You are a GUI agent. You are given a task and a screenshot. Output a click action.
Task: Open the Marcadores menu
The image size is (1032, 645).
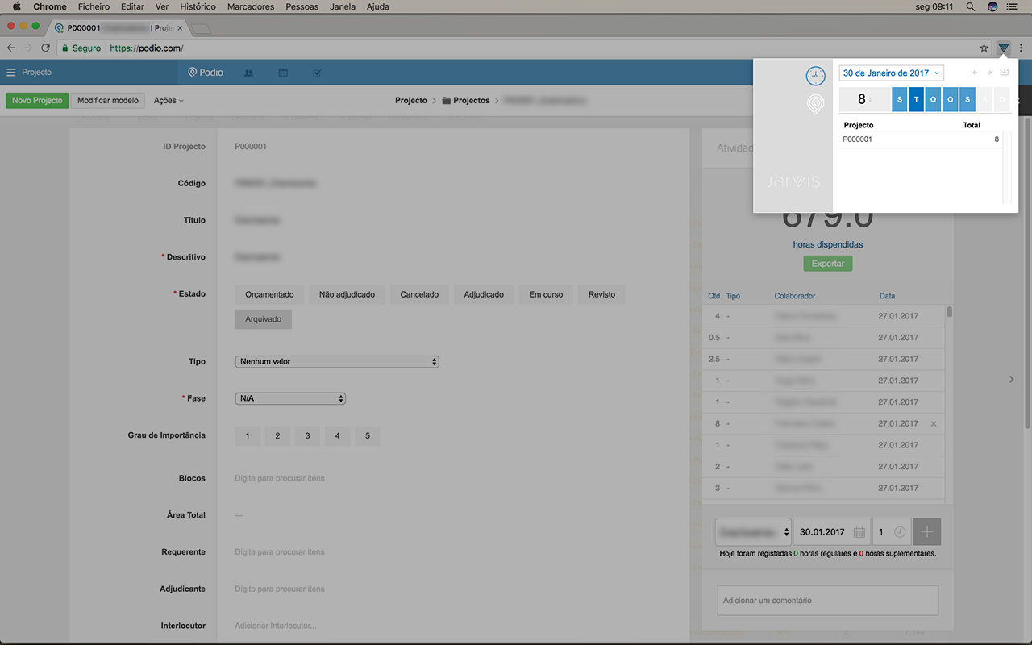coord(251,6)
